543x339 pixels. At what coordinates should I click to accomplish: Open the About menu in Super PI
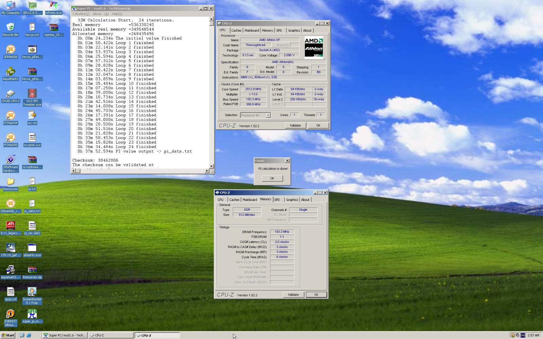[100, 14]
